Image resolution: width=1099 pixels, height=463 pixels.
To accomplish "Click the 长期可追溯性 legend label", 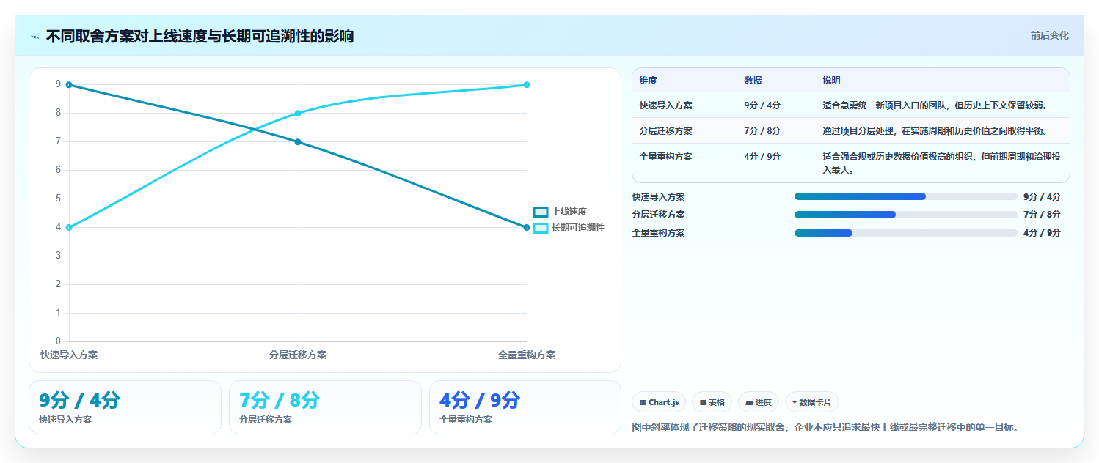I will tap(578, 228).
